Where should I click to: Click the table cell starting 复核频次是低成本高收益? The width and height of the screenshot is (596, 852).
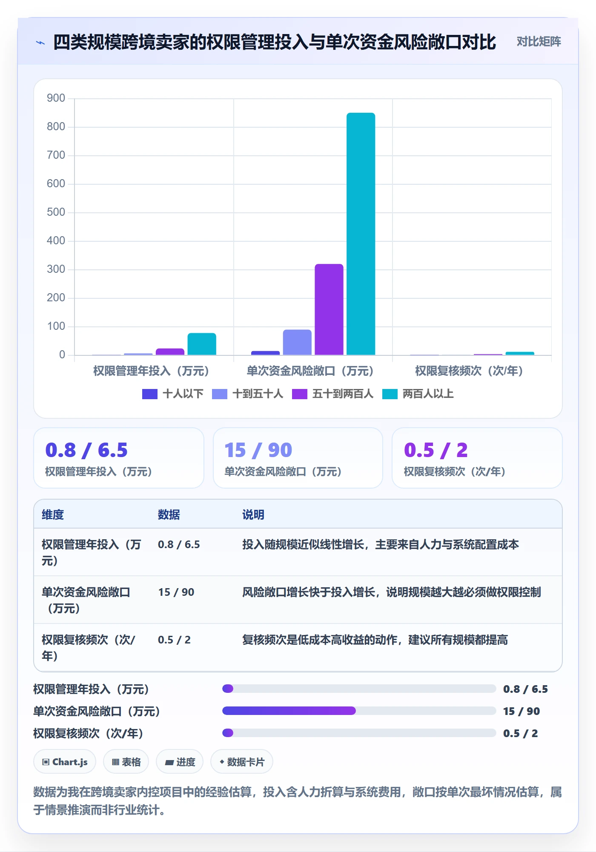pos(375,640)
